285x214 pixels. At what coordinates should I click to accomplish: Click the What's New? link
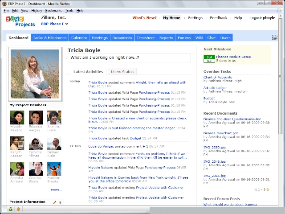click(x=144, y=18)
